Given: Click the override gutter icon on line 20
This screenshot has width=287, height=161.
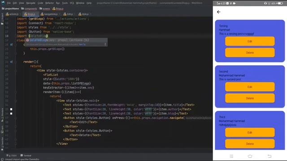Looking at the screenshot, I should coord(11,45).
